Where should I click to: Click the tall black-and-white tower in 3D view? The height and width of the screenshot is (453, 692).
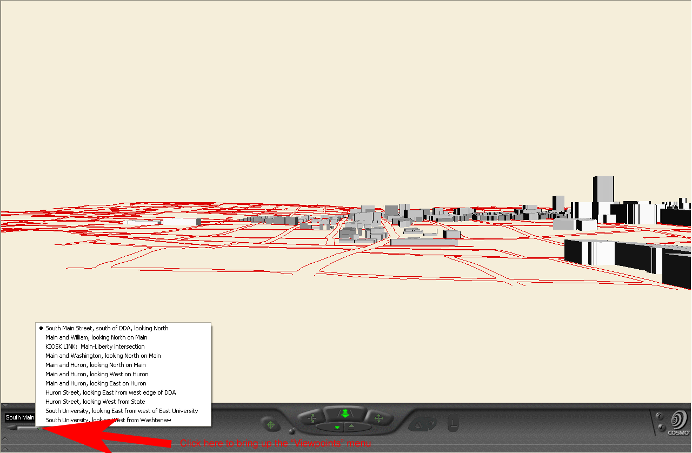click(603, 189)
